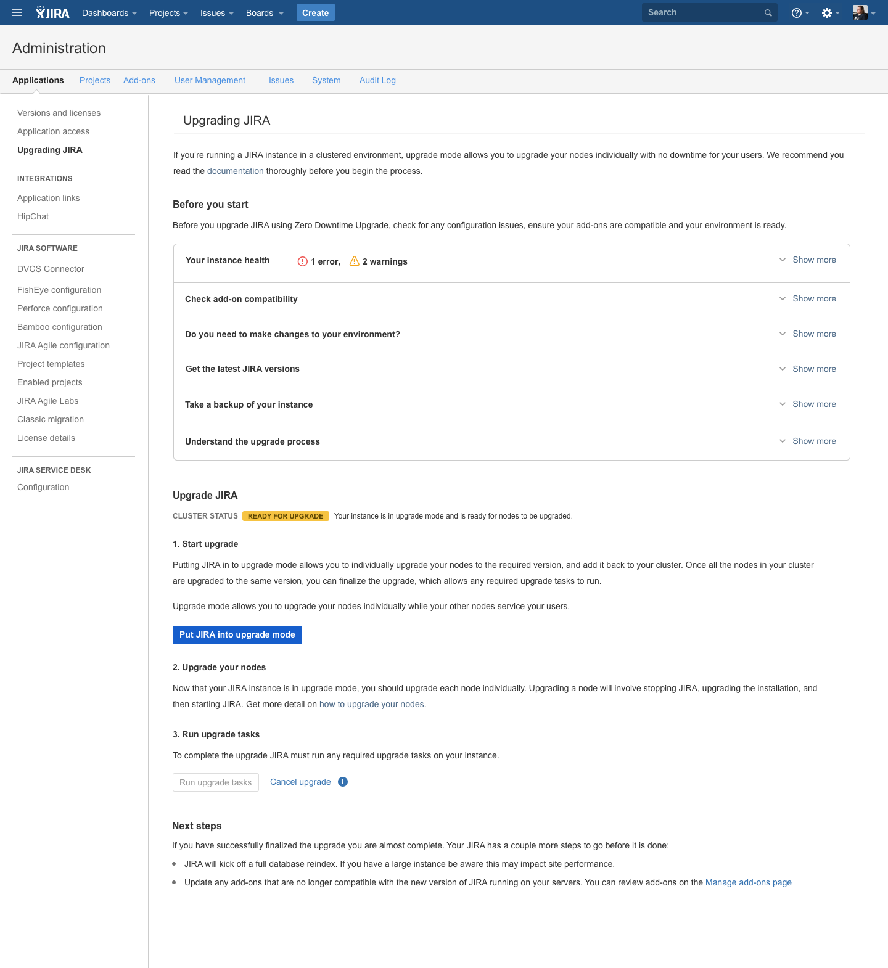Open the Boards dropdown menu
Image resolution: width=888 pixels, height=968 pixels.
[x=265, y=13]
